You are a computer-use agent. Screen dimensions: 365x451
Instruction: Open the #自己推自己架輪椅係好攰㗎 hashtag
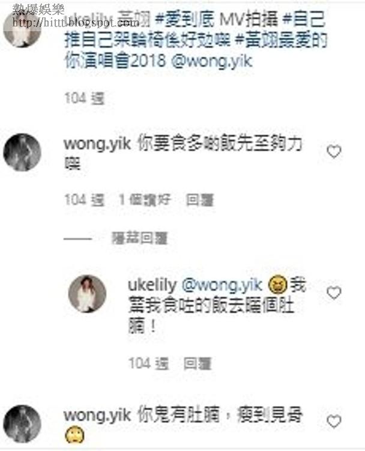pos(195,29)
